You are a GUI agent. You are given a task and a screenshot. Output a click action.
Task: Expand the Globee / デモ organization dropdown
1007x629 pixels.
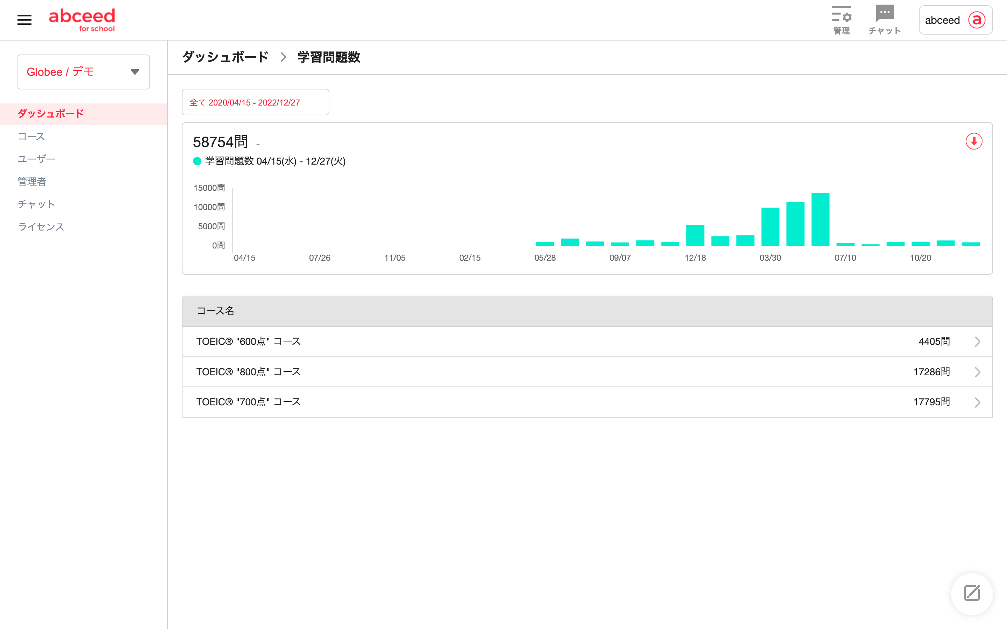(x=135, y=72)
